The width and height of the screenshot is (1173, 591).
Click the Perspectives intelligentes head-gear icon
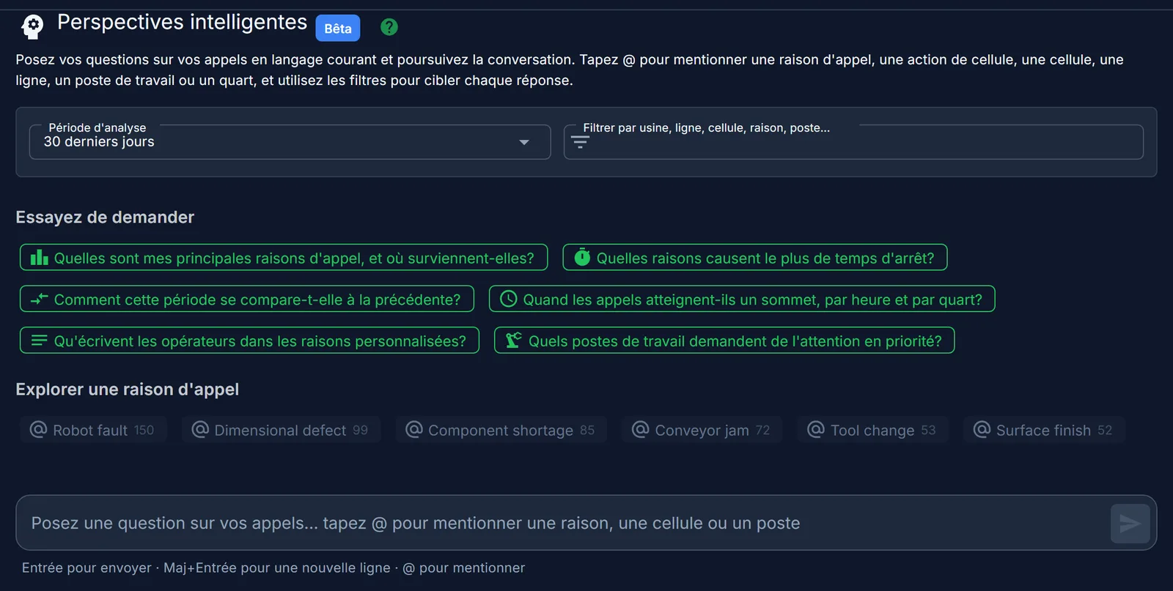(x=32, y=27)
